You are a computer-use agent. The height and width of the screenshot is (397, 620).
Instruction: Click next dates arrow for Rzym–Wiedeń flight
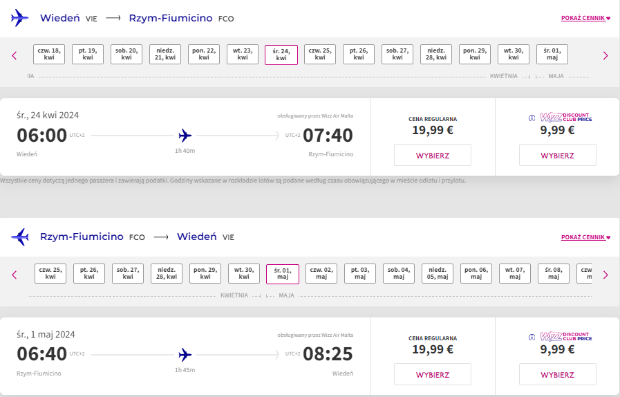click(605, 275)
